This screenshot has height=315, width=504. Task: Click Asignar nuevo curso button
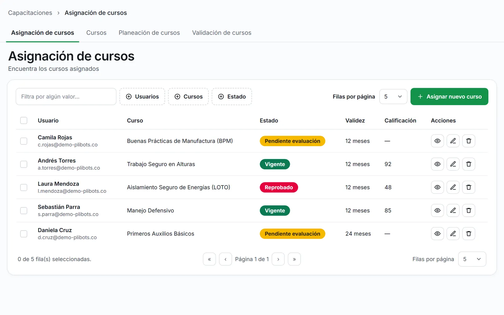(449, 97)
